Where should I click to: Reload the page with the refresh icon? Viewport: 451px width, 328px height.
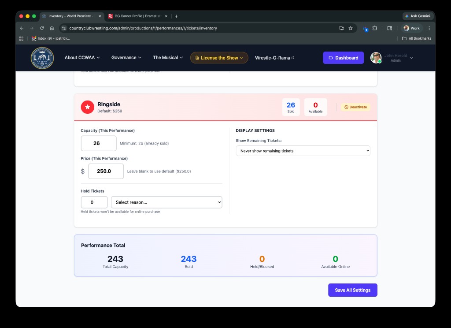(x=41, y=28)
